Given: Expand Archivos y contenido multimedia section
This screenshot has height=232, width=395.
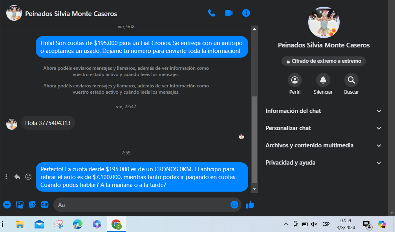Looking at the screenshot, I should [x=324, y=145].
